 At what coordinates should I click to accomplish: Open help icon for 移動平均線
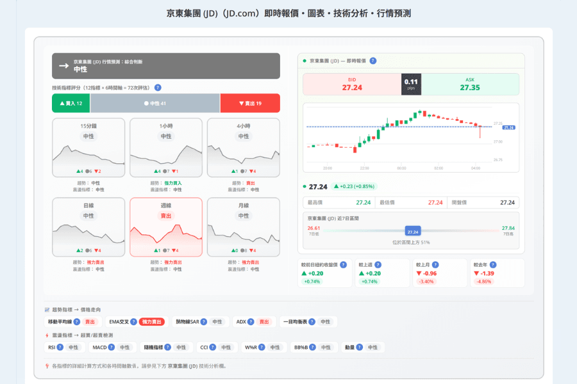[76, 321]
